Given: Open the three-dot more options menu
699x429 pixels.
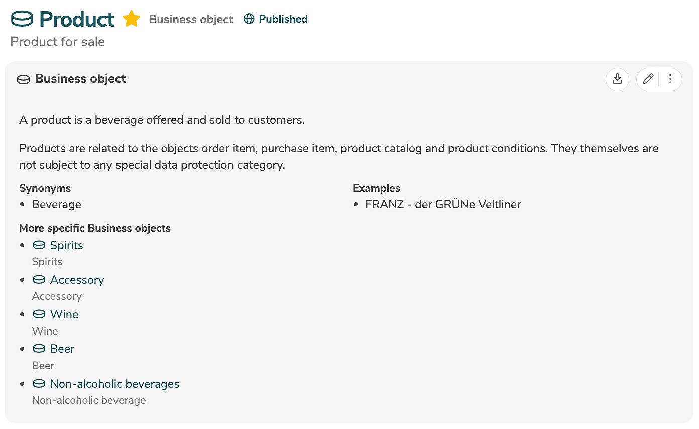Looking at the screenshot, I should tap(670, 79).
